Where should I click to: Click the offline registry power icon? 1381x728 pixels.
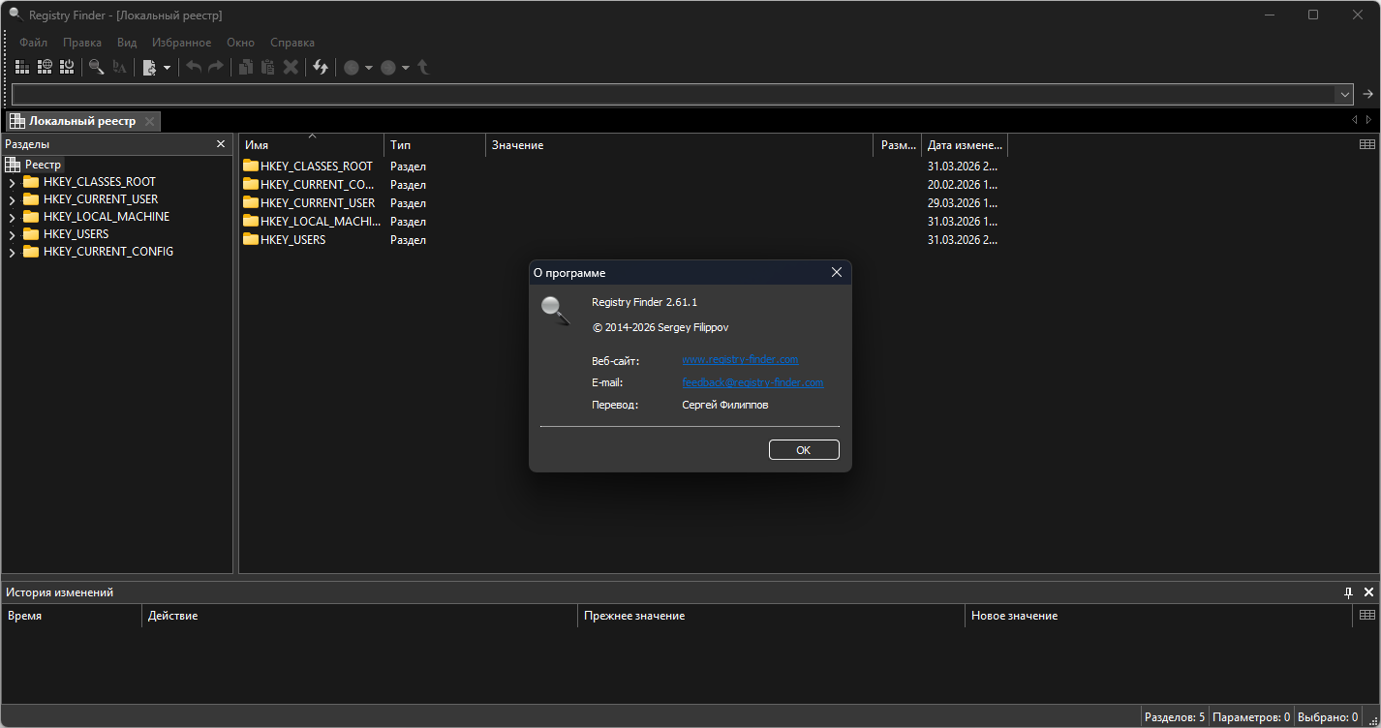point(67,67)
